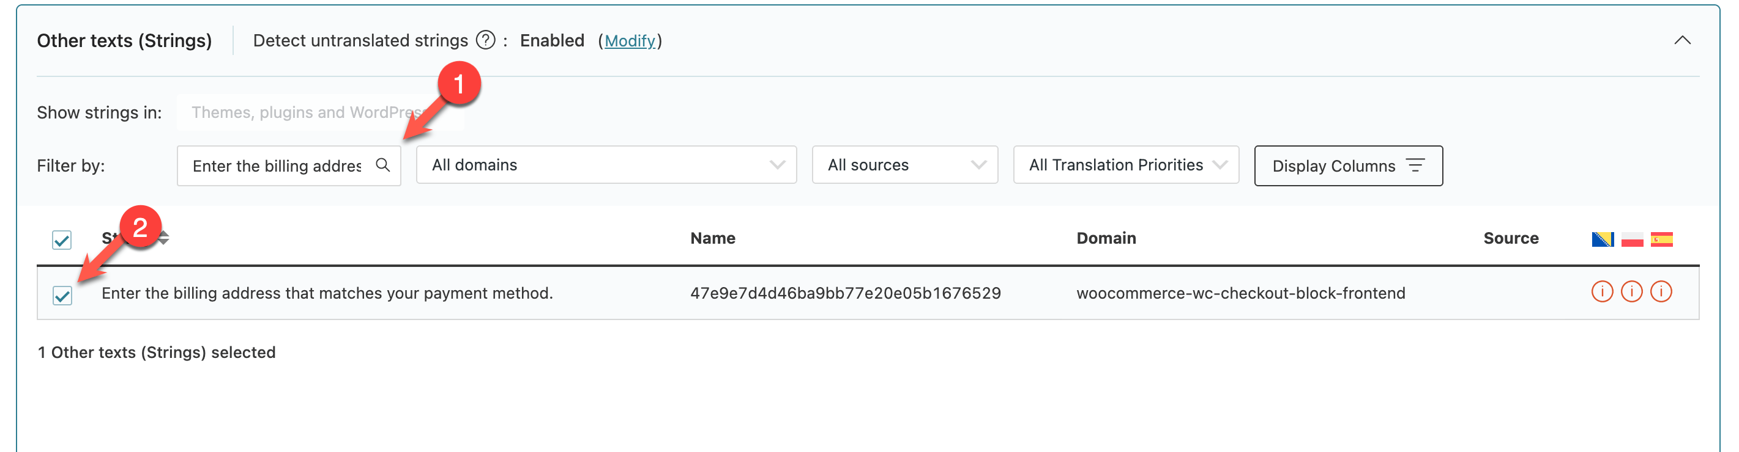Click the last translation status icon in row

point(1661,292)
